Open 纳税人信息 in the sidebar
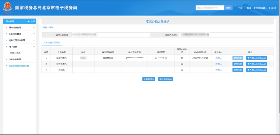 [15, 53]
